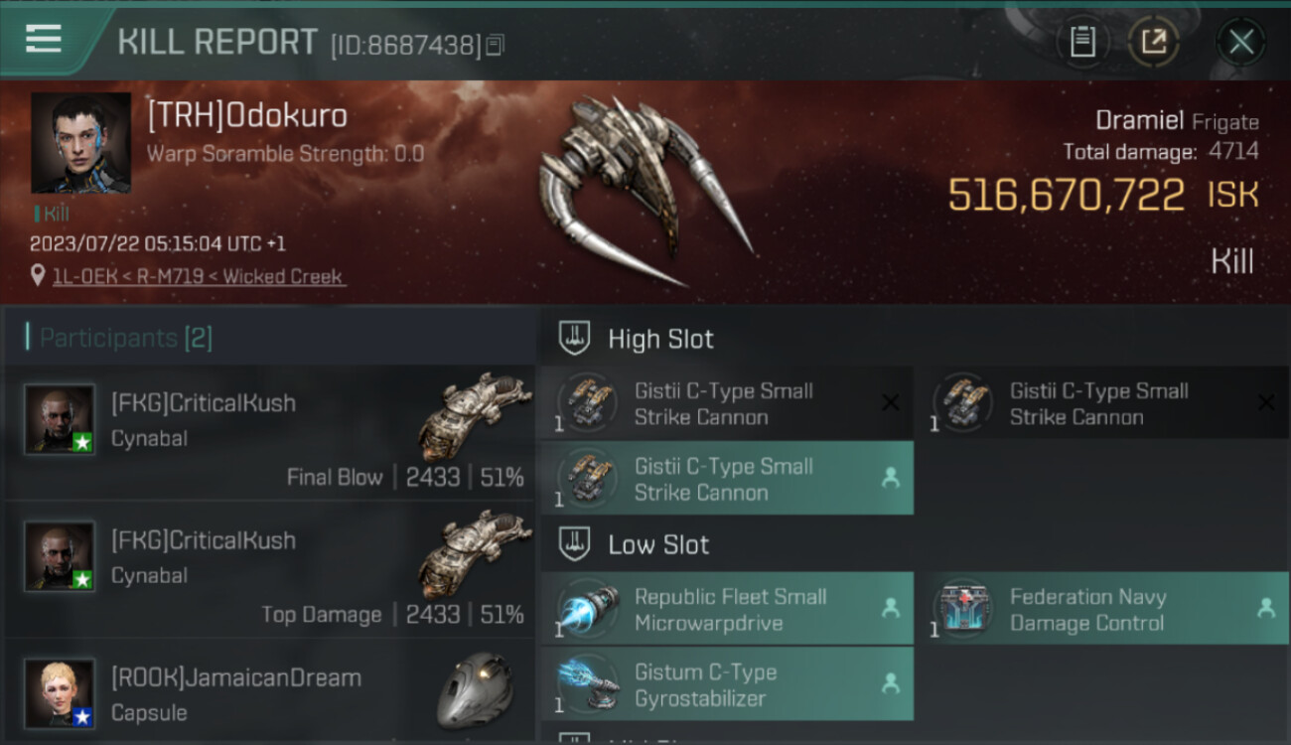Viewport: 1291px width, 745px height.
Task: Share the kill report externally
Action: click(x=1154, y=42)
